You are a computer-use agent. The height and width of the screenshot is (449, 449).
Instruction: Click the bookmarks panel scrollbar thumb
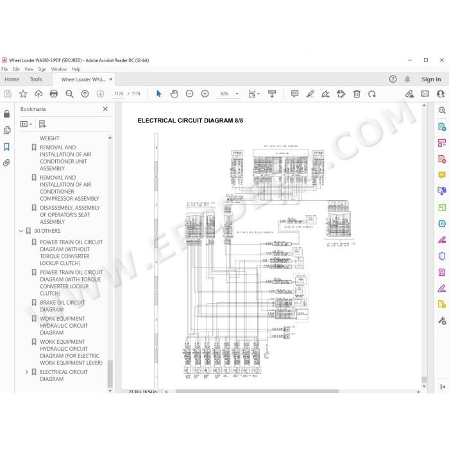tap(110, 374)
